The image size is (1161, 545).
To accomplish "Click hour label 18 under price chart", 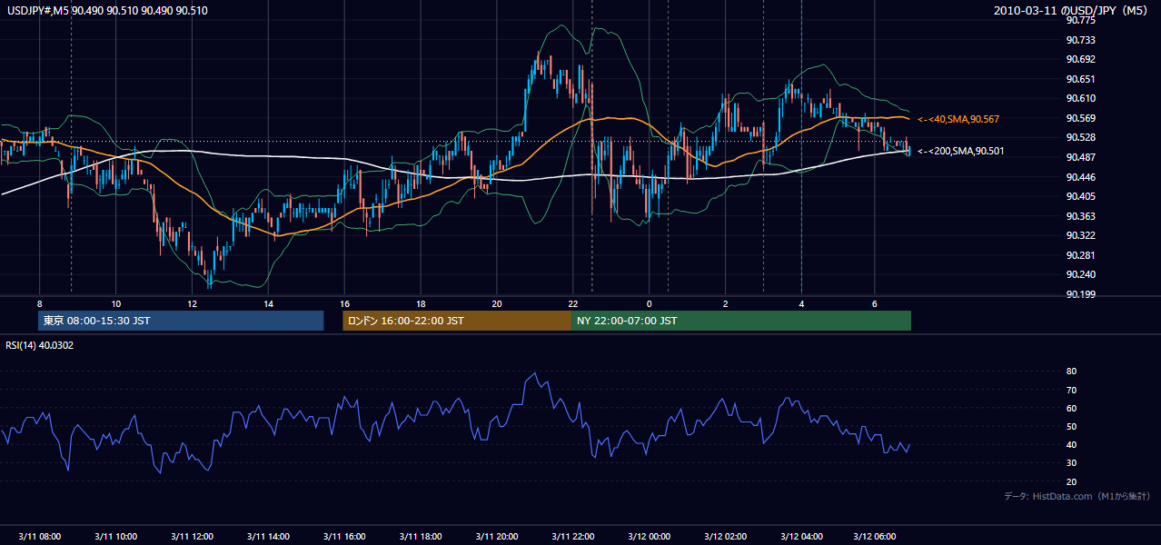I will coord(421,303).
